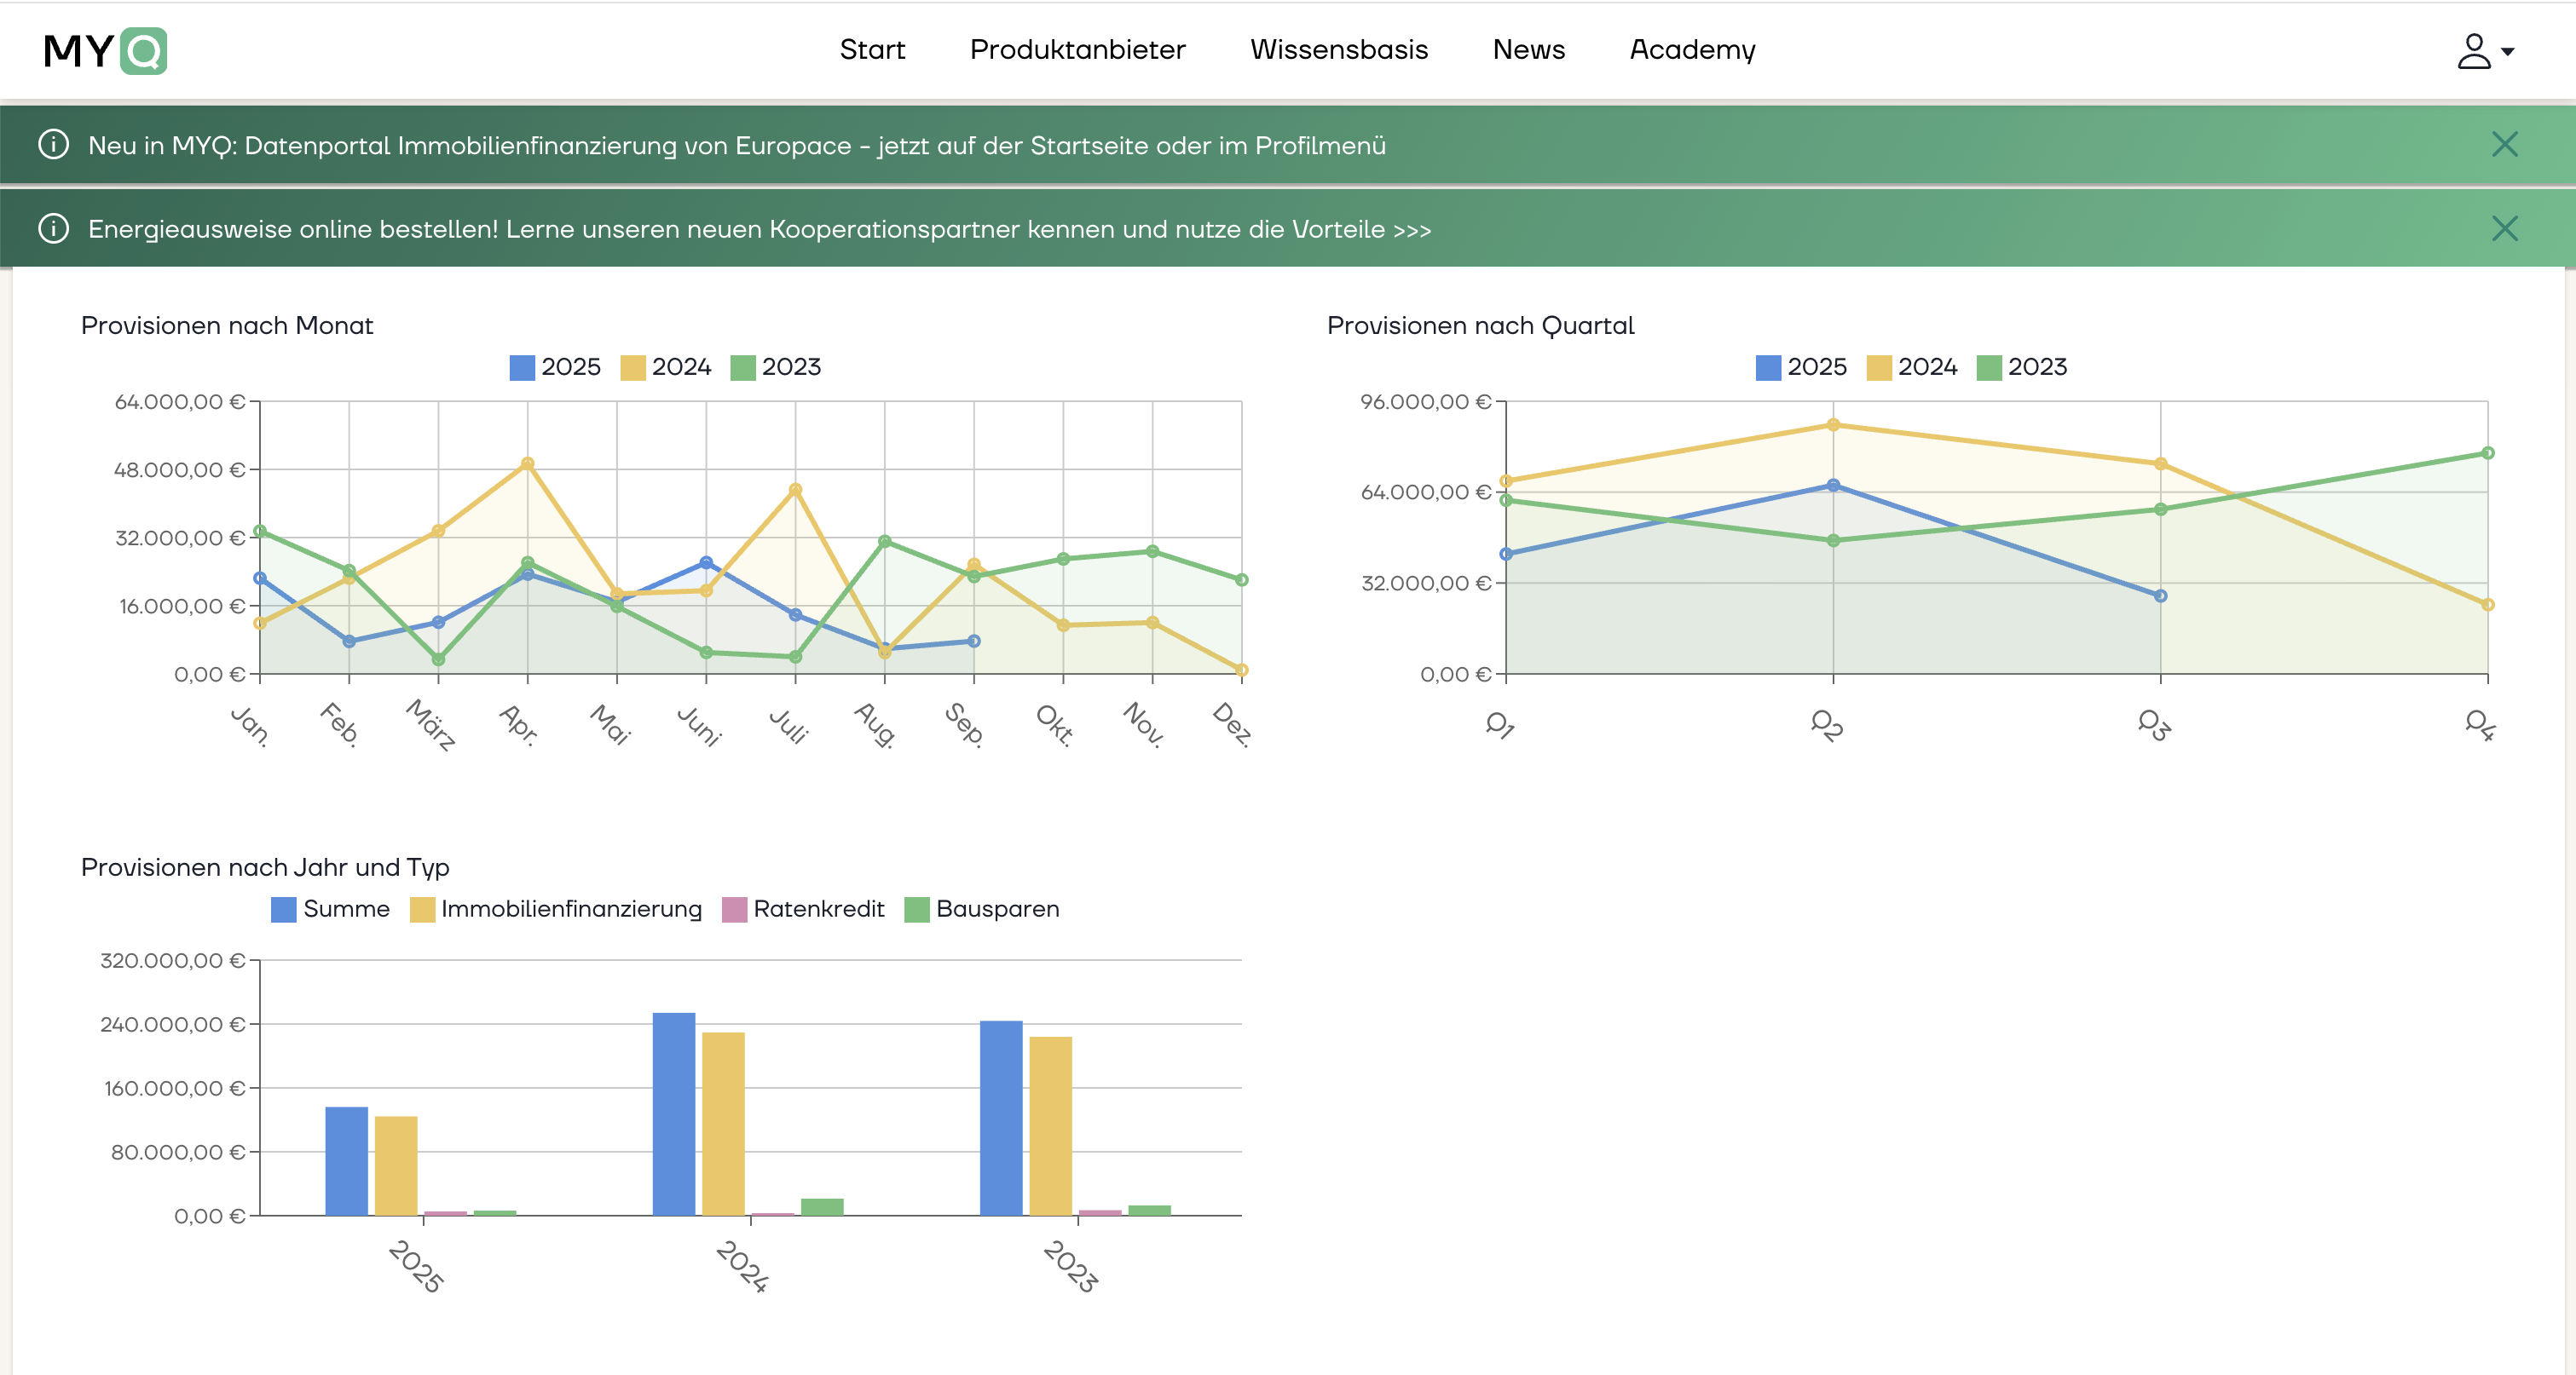The height and width of the screenshot is (1375, 2576).
Task: Open Energieausweise Kooperationspartner banner link
Action: tap(759, 230)
